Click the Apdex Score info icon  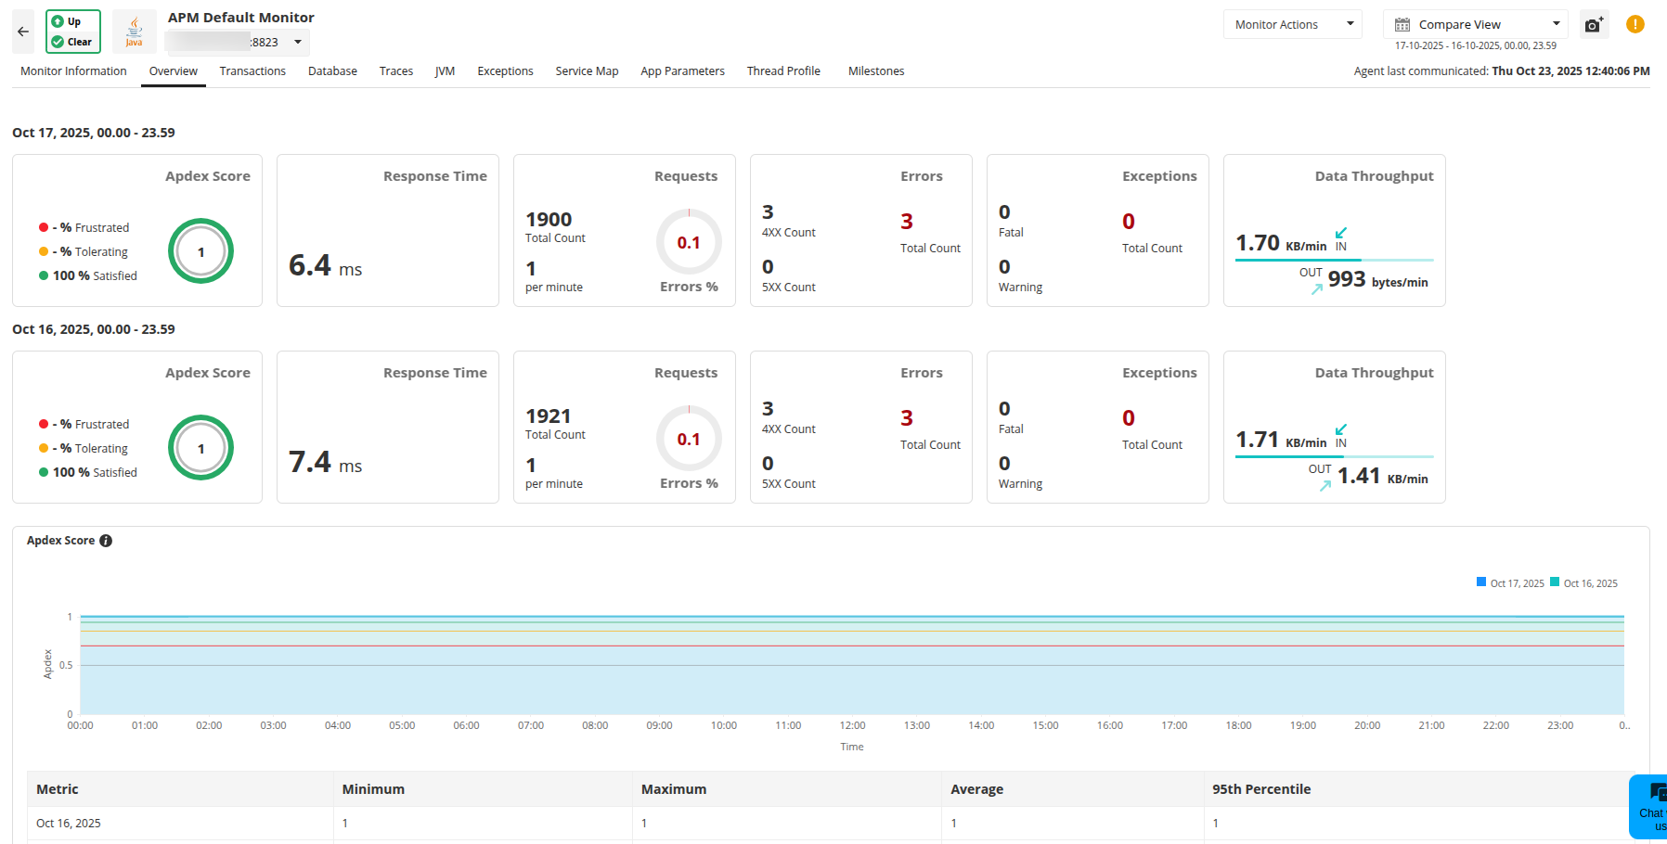pyautogui.click(x=106, y=541)
